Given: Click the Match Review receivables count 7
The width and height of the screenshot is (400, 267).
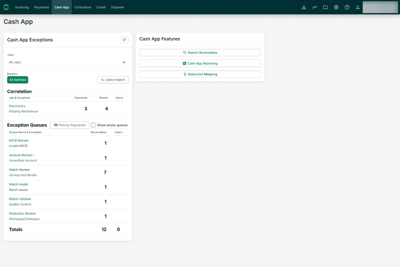Looking at the screenshot, I should pos(105,172).
